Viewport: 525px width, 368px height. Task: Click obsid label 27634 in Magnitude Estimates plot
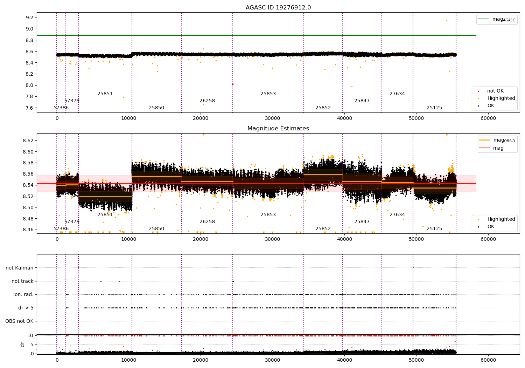tap(397, 215)
